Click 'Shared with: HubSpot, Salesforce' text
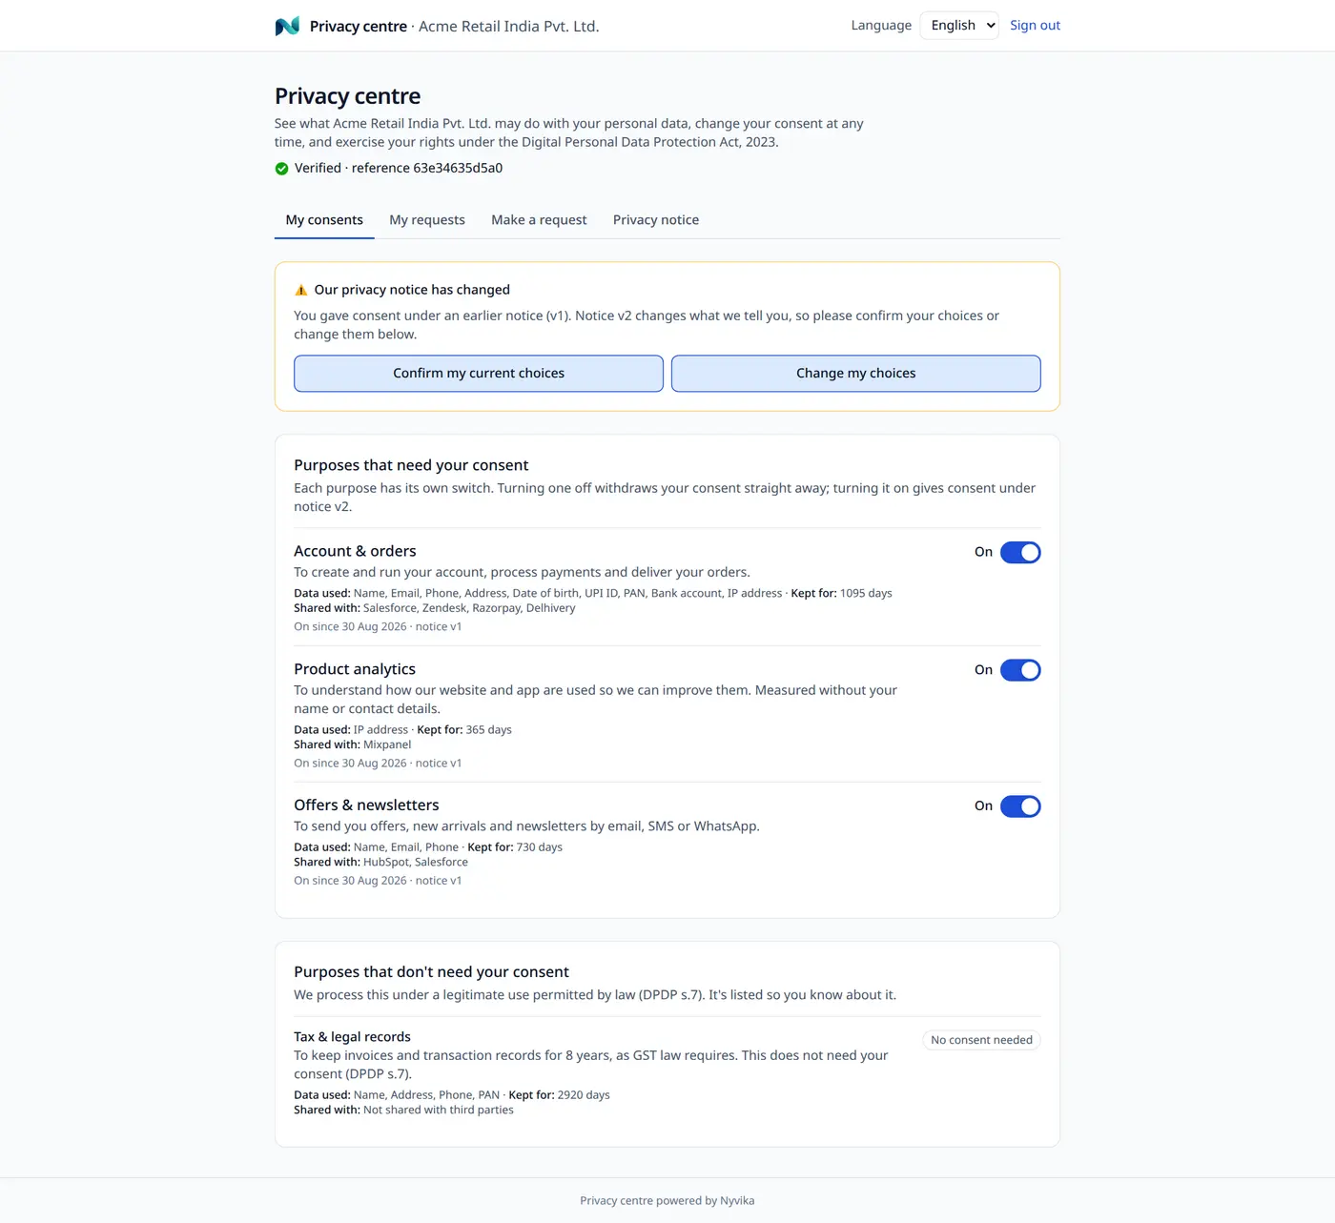The height and width of the screenshot is (1223, 1335). (x=380, y=862)
